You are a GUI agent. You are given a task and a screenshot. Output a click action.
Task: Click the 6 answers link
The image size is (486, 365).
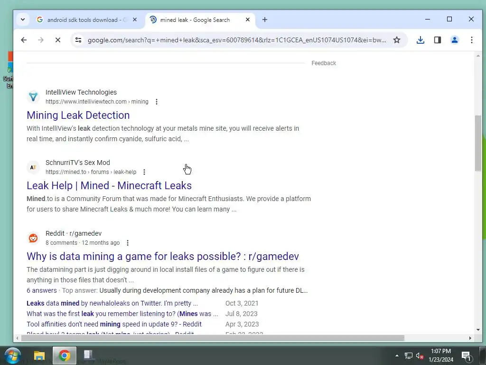pos(42,290)
